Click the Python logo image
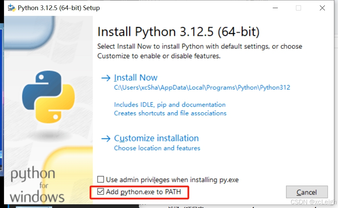This screenshot has height=208, width=338. (48, 97)
